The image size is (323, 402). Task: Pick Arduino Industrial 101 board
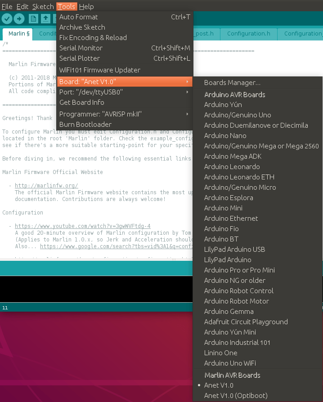258,343
